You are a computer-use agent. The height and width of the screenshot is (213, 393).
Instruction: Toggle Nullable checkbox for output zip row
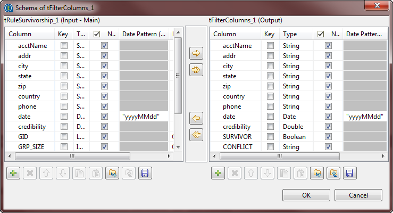pos(328,86)
